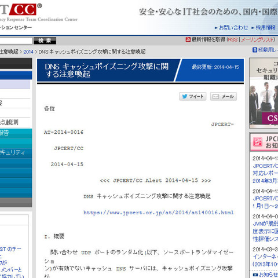Click the print icon beside 印刷用
The width and height of the screenshot is (278, 278).
(x=255, y=50)
